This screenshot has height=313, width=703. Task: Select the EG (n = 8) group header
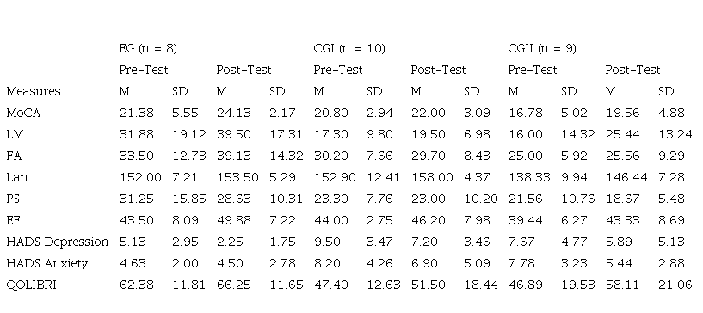(x=148, y=48)
